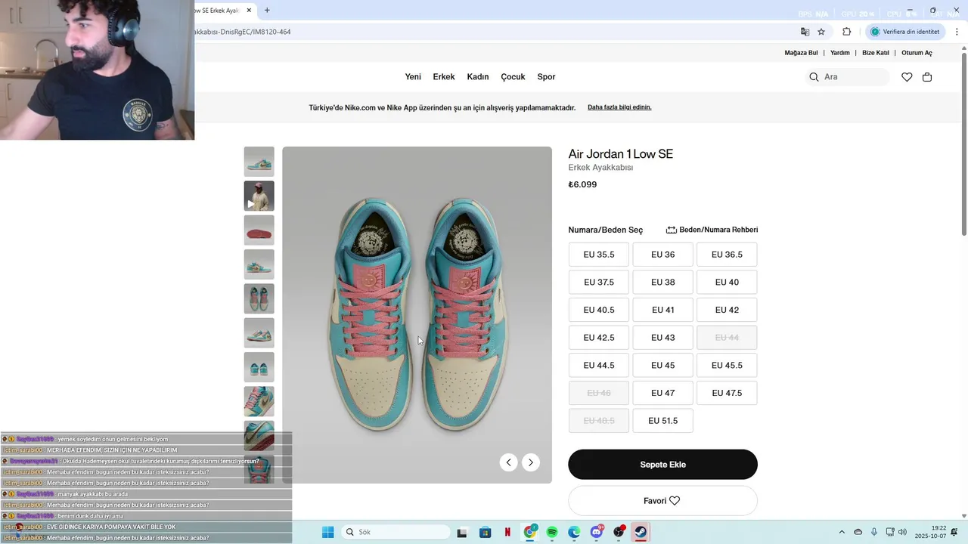Image resolution: width=968 pixels, height=544 pixels.
Task: Select size EU 36.5
Action: tap(727, 255)
